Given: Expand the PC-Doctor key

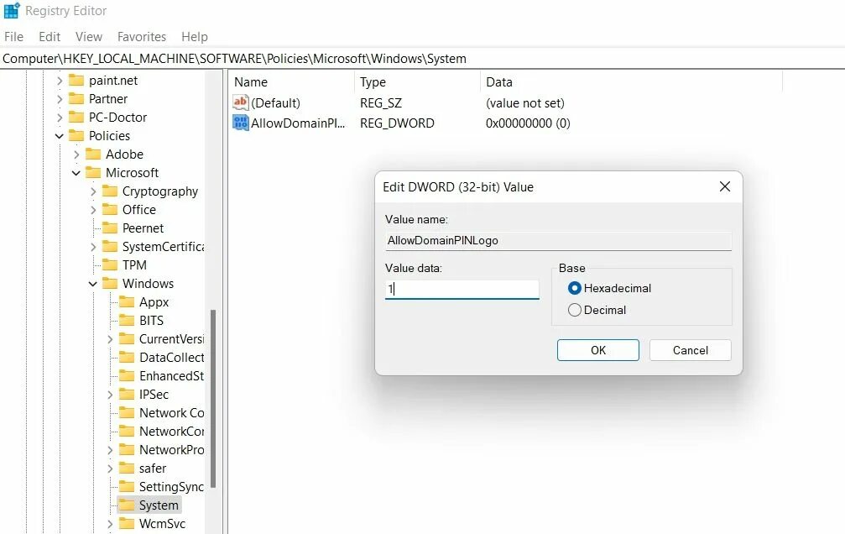Looking at the screenshot, I should pos(60,118).
